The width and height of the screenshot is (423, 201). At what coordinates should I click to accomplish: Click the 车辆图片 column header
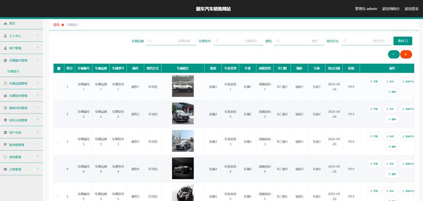182,69
